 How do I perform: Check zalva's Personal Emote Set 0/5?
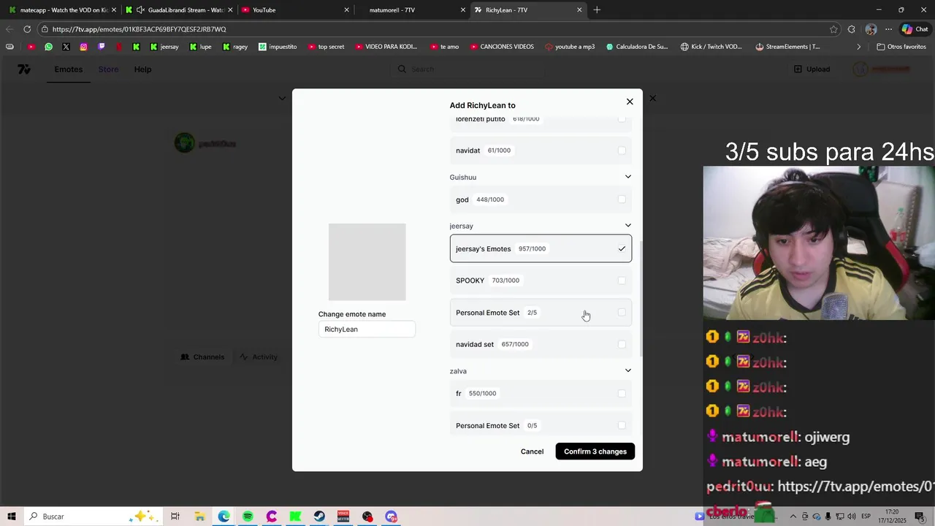point(622,425)
